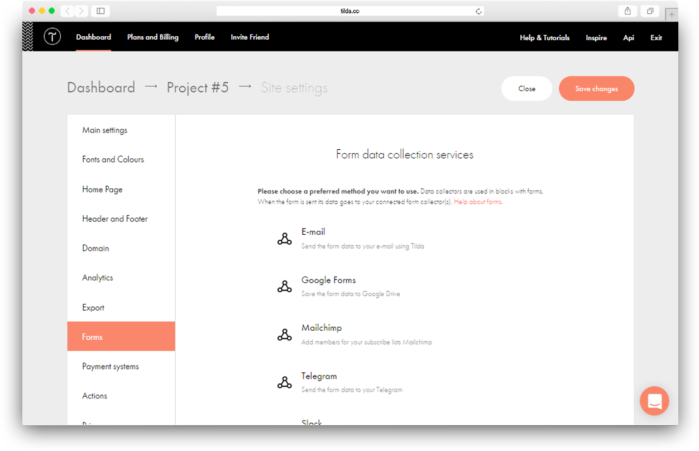Open the Invite Friend menu item
699x451 pixels.
pyautogui.click(x=250, y=37)
